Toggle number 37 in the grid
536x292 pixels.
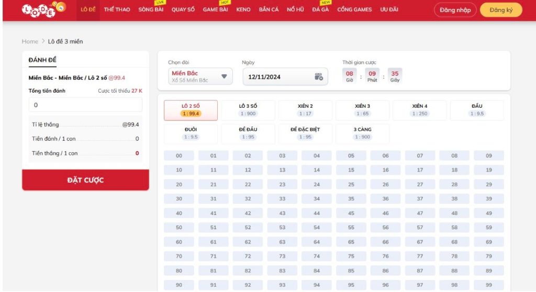pos(420,199)
